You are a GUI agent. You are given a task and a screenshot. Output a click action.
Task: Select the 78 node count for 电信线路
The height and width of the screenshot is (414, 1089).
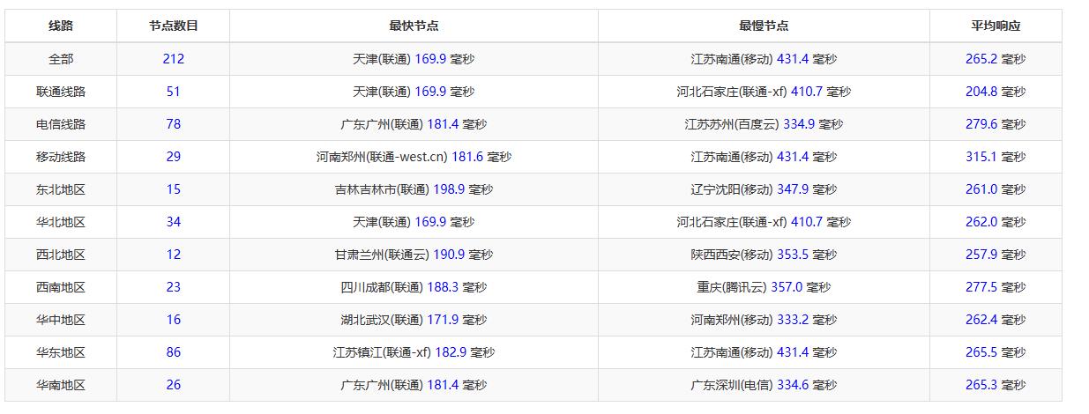(173, 124)
